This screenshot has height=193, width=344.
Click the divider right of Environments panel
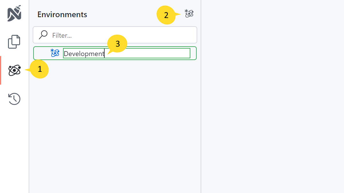click(201, 114)
